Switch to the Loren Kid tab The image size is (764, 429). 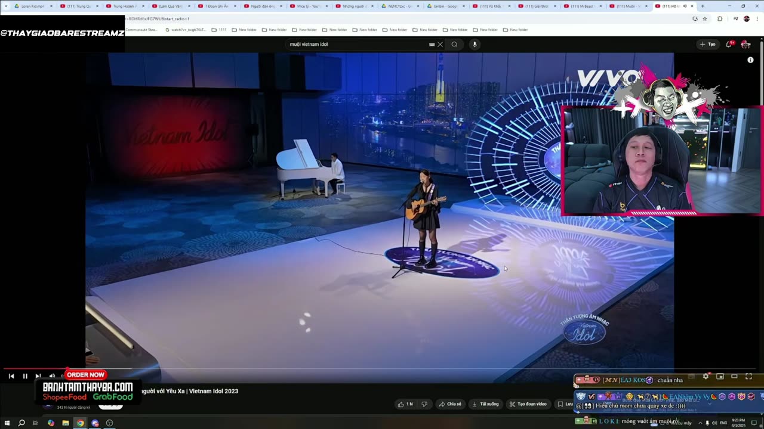coord(33,6)
